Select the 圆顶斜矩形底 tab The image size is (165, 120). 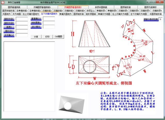tap(9, 11)
